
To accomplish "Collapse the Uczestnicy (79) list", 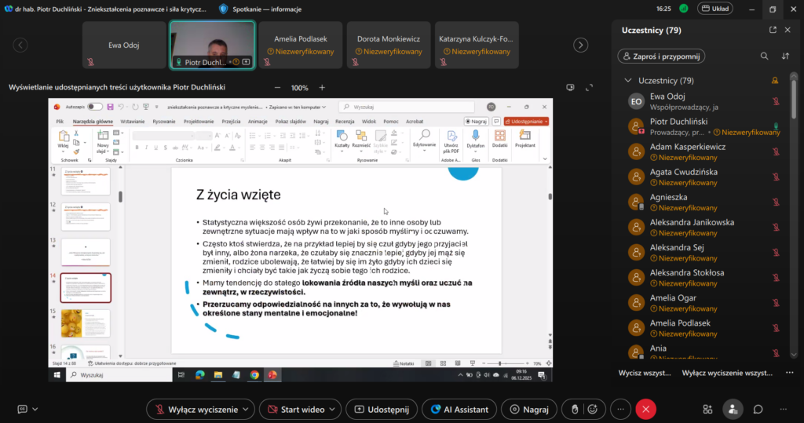I will click(x=627, y=81).
